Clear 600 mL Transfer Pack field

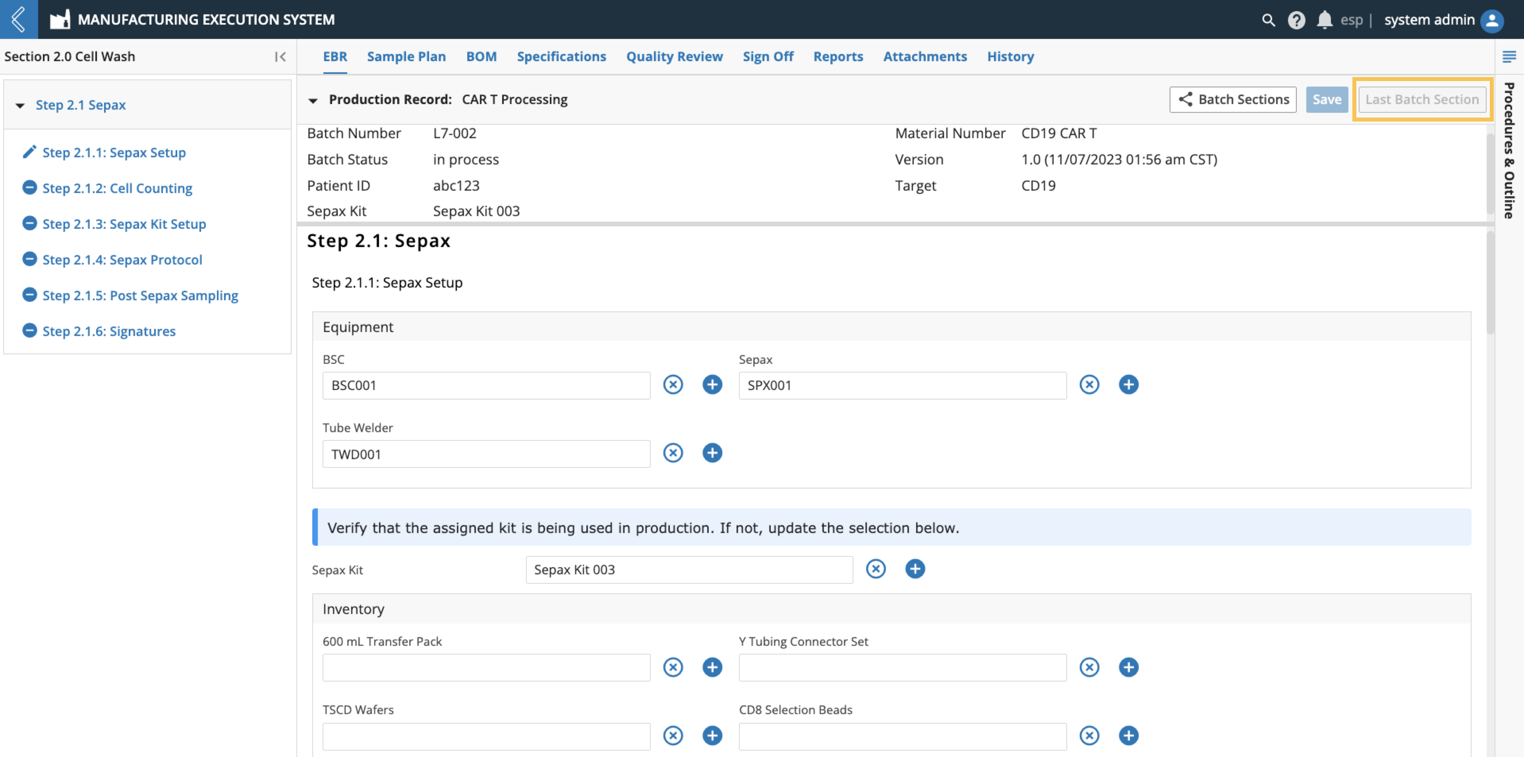click(673, 668)
